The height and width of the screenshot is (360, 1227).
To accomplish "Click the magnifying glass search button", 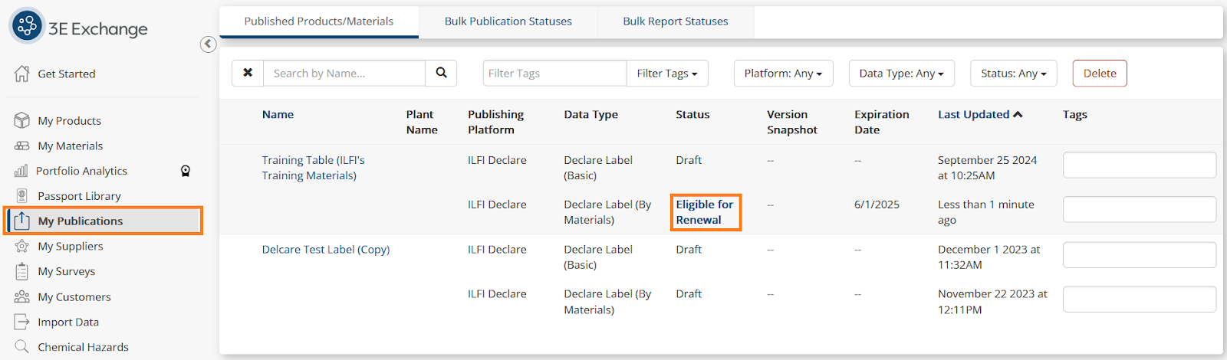I will [x=441, y=73].
